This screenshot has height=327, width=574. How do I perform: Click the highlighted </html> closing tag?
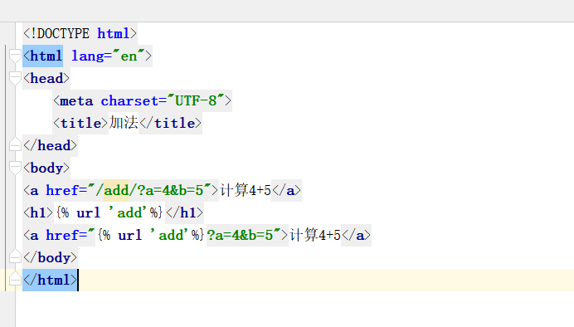click(x=50, y=281)
